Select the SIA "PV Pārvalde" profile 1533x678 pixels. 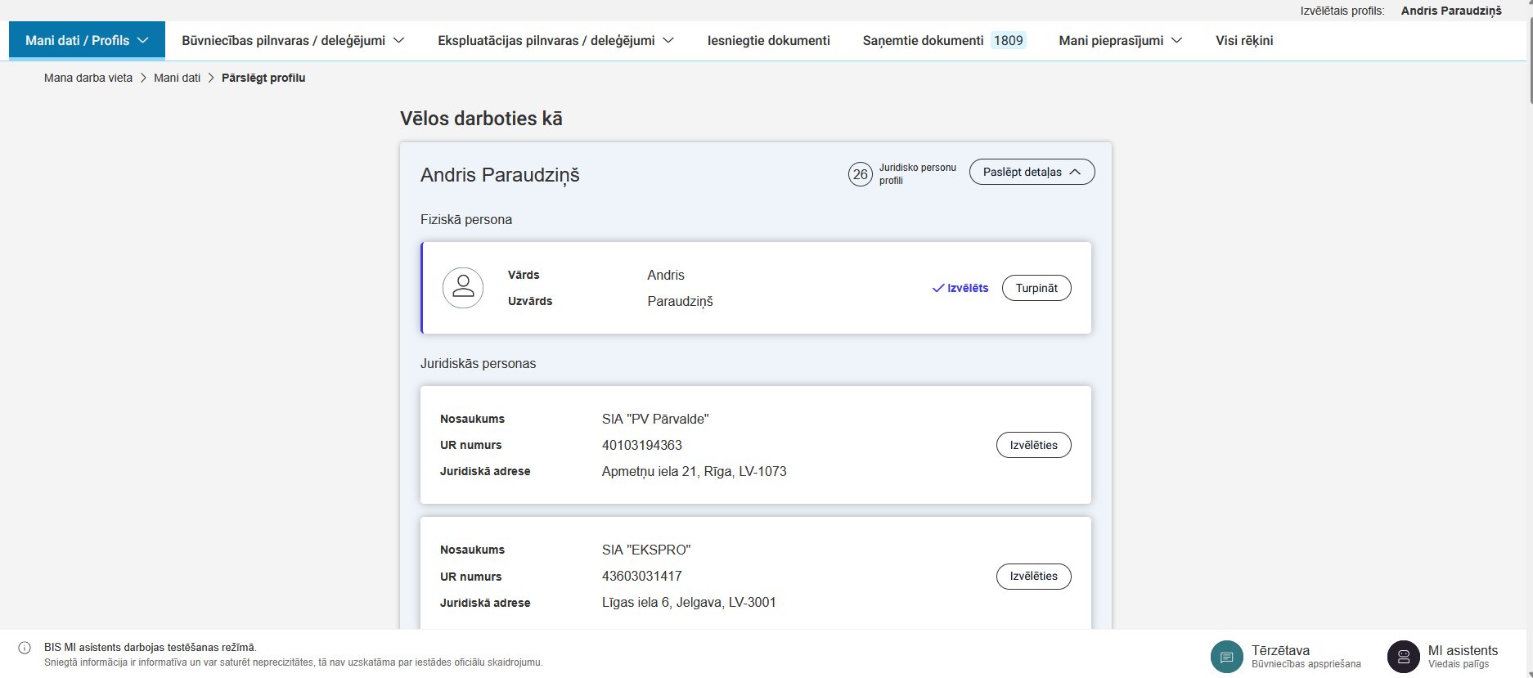coord(1033,445)
